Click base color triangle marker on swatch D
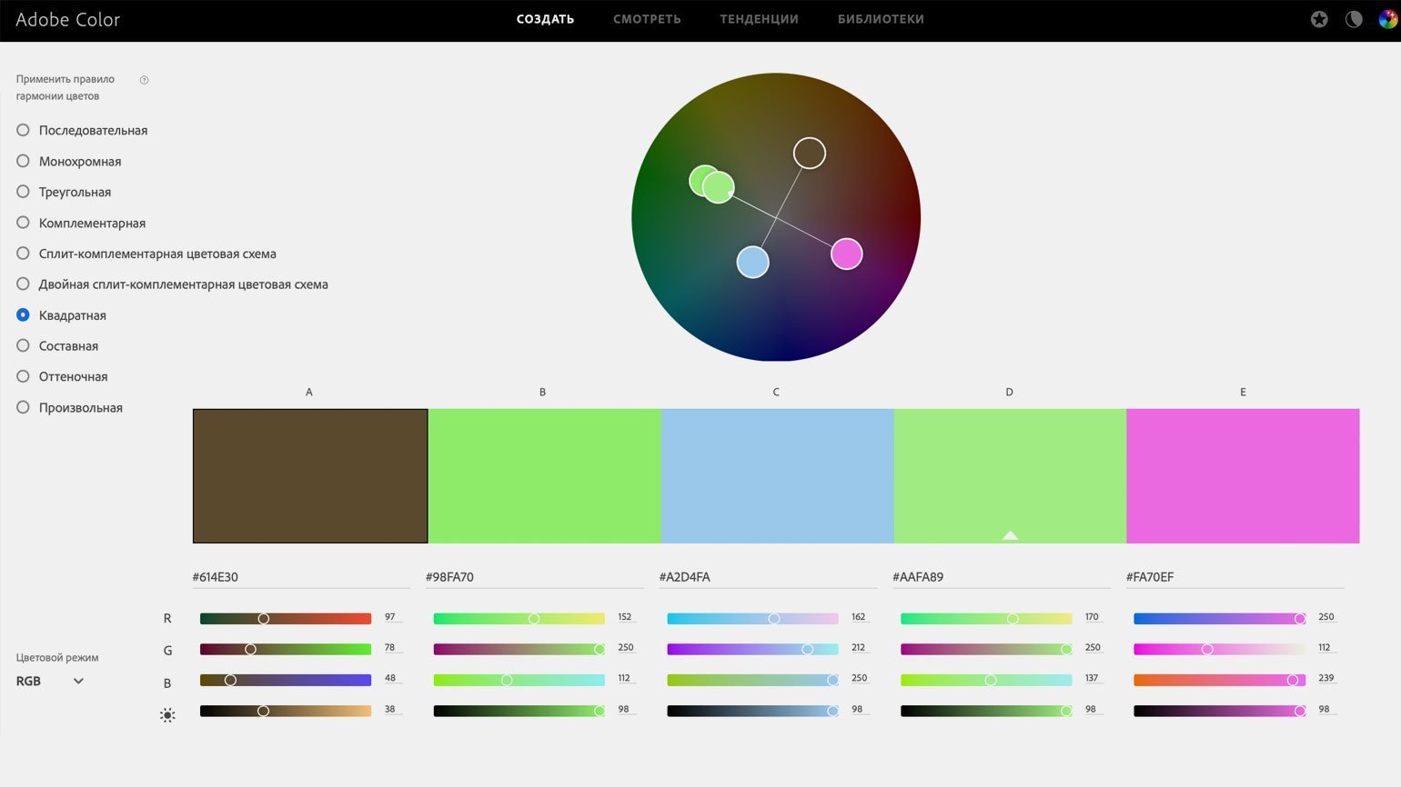This screenshot has height=787, width=1401. [x=1010, y=535]
